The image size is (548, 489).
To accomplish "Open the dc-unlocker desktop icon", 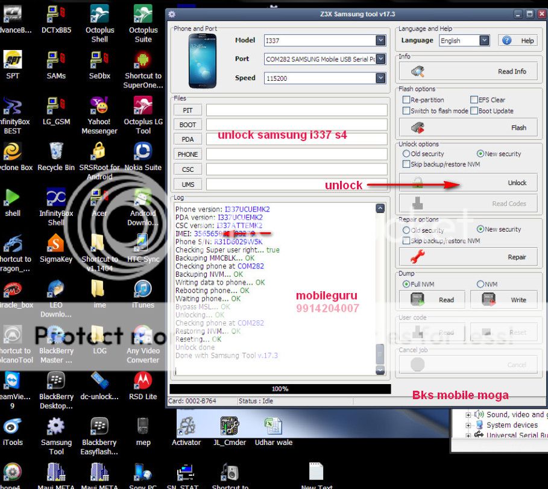I will point(99,385).
